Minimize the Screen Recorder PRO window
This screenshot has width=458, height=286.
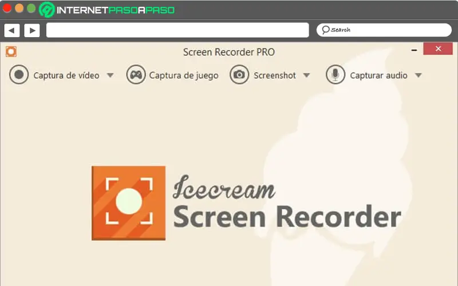tap(414, 50)
